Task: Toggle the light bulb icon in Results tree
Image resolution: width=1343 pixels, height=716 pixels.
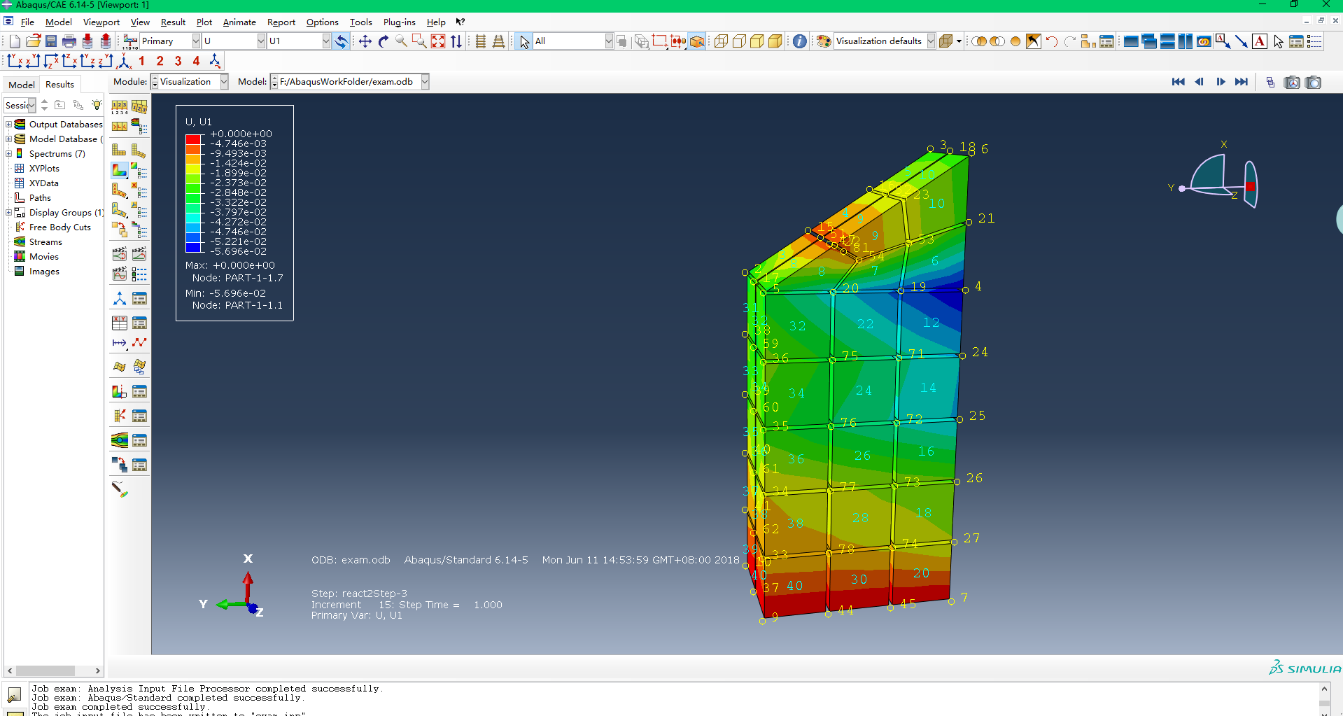Action: [97, 105]
